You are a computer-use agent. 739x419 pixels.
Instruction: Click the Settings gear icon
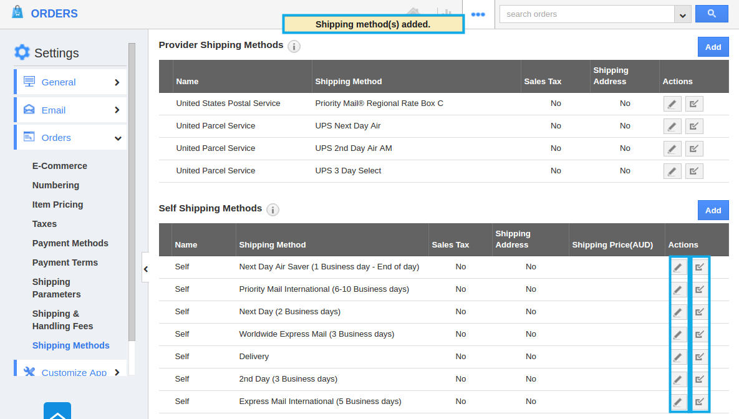(22, 52)
